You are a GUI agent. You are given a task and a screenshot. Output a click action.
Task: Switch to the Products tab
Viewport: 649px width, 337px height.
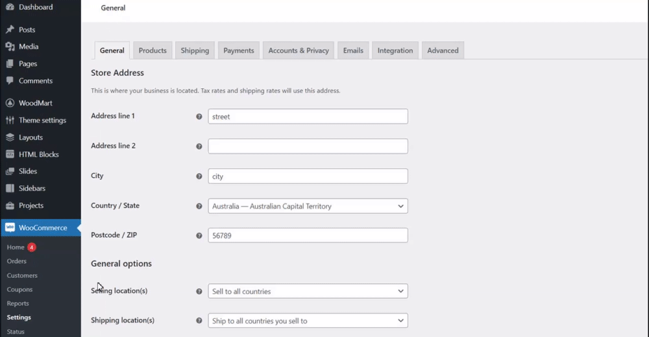pos(153,51)
